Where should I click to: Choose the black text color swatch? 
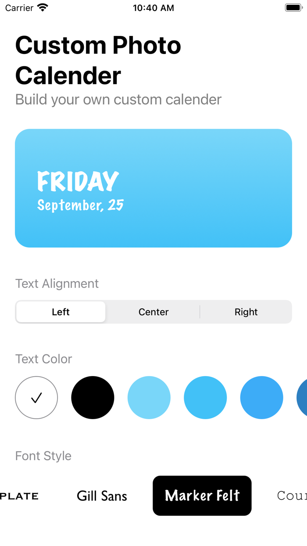[93, 397]
